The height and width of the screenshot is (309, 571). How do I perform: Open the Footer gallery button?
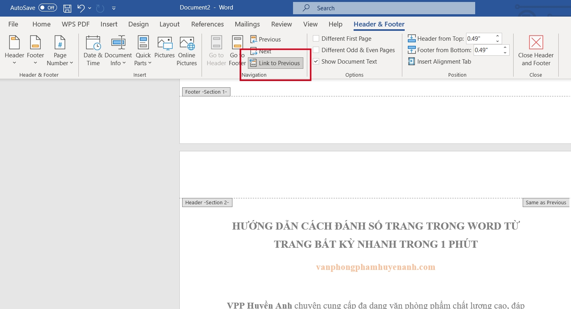(35, 50)
